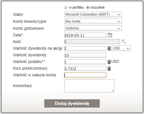Click the magnifier icon next to Ilość
Viewport: 144px width, 114px height.
click(124, 42)
